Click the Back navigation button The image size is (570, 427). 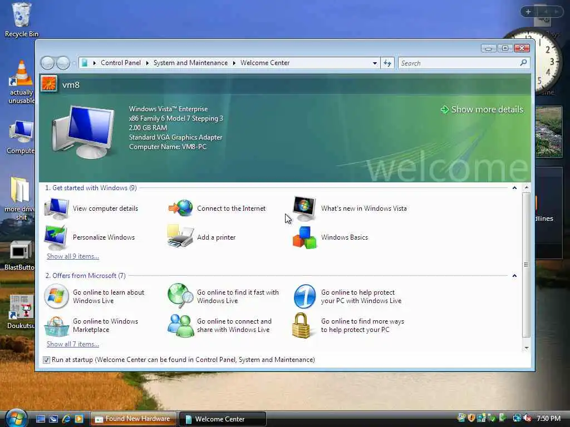coord(48,63)
